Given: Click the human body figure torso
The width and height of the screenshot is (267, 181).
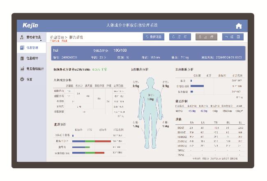Looking at the screenshot, I should point(150,102).
